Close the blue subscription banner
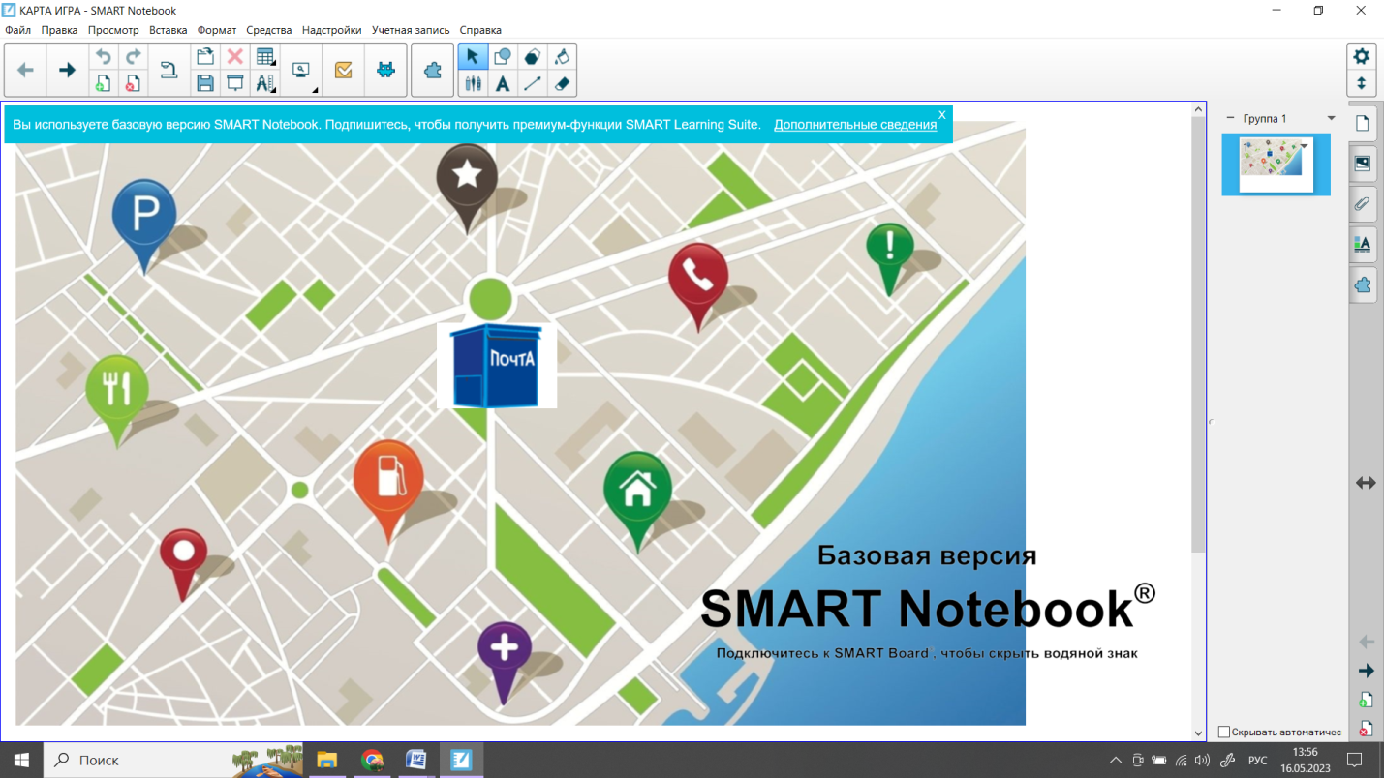 pyautogui.click(x=942, y=114)
